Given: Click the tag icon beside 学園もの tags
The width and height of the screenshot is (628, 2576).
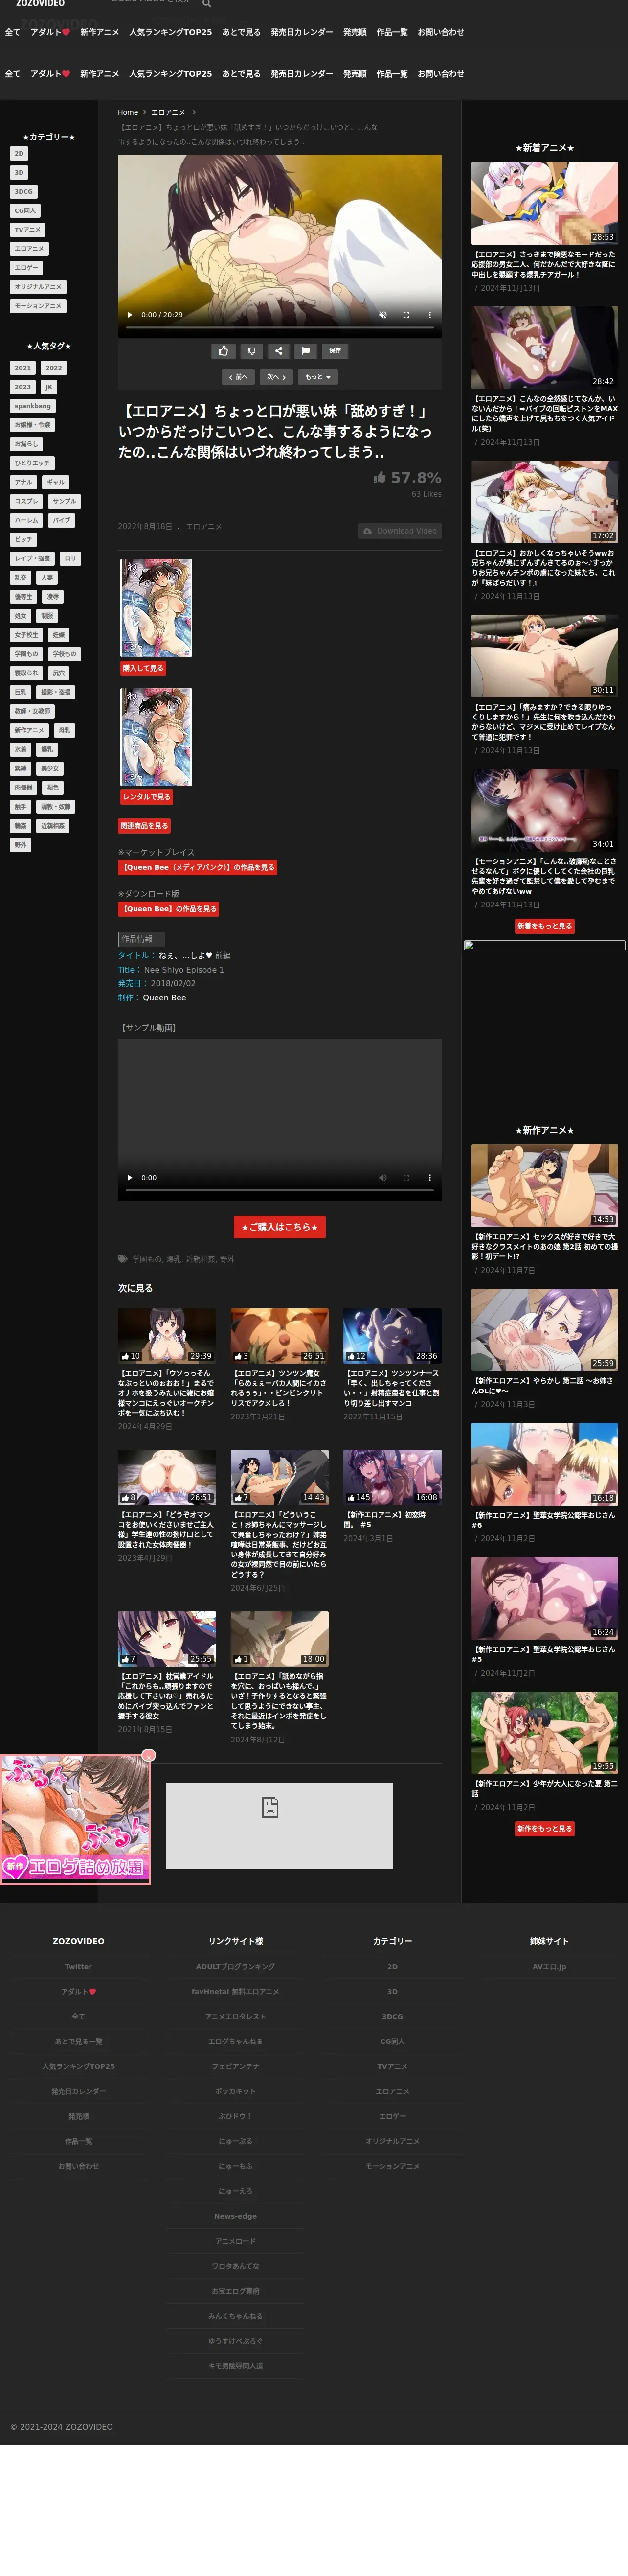Looking at the screenshot, I should click(x=123, y=1259).
